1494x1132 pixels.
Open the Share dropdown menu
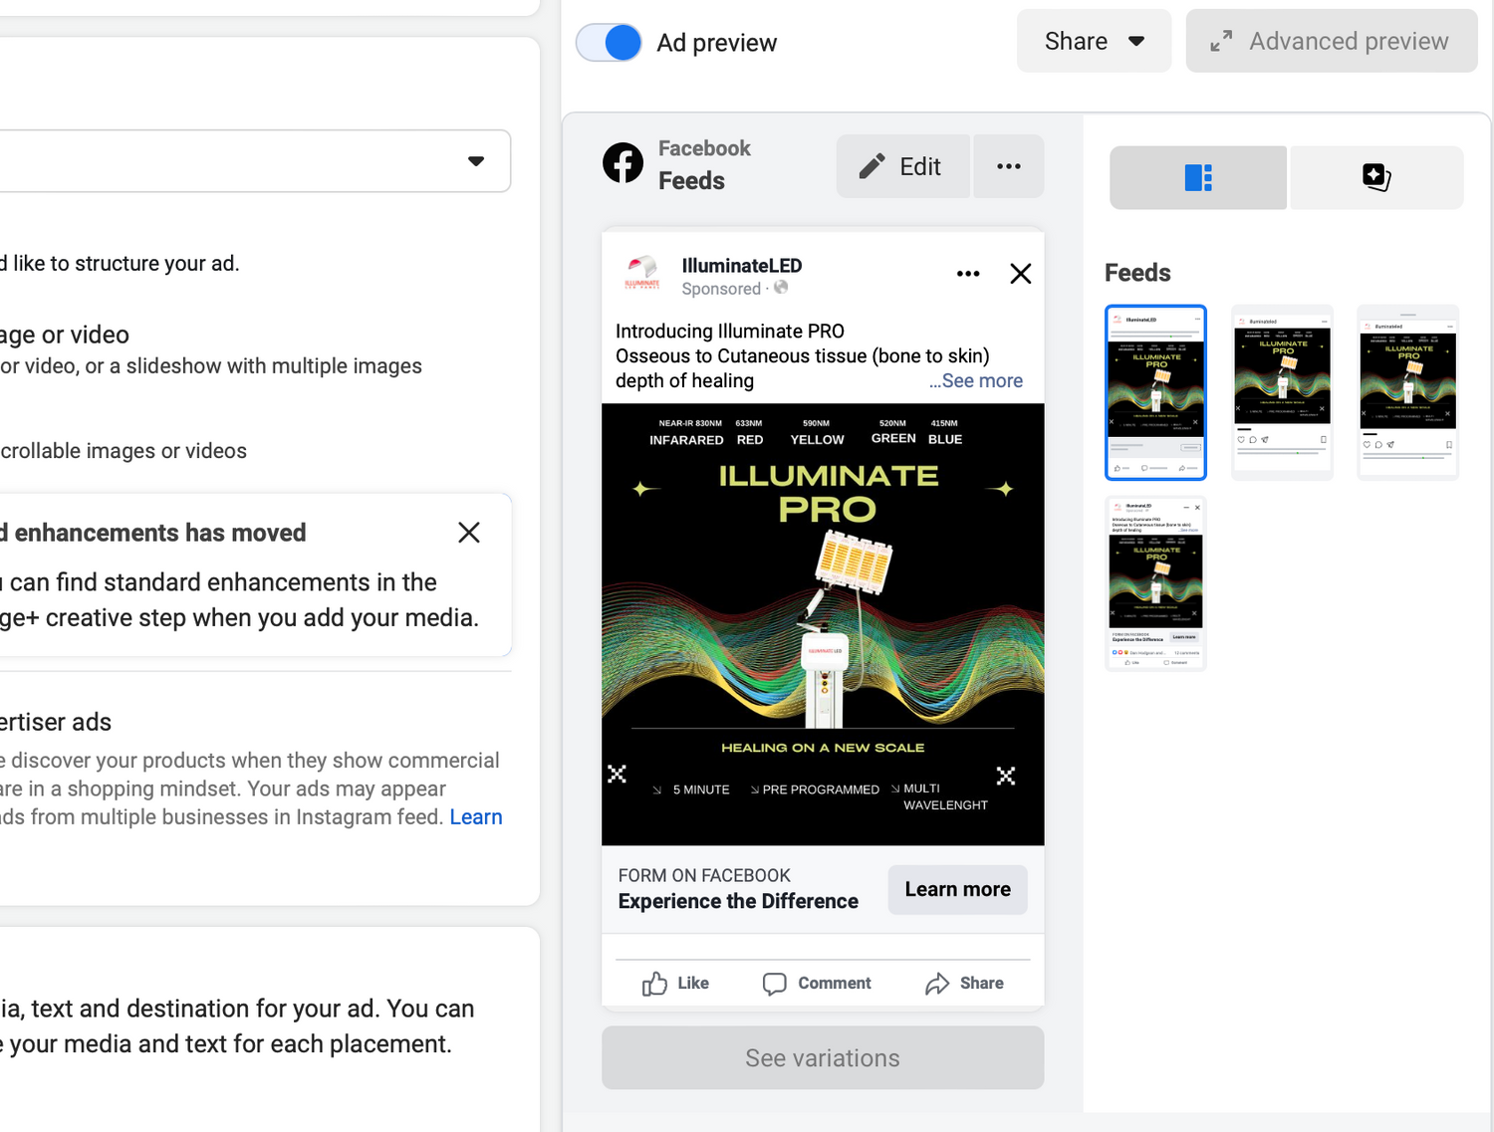[x=1094, y=41]
